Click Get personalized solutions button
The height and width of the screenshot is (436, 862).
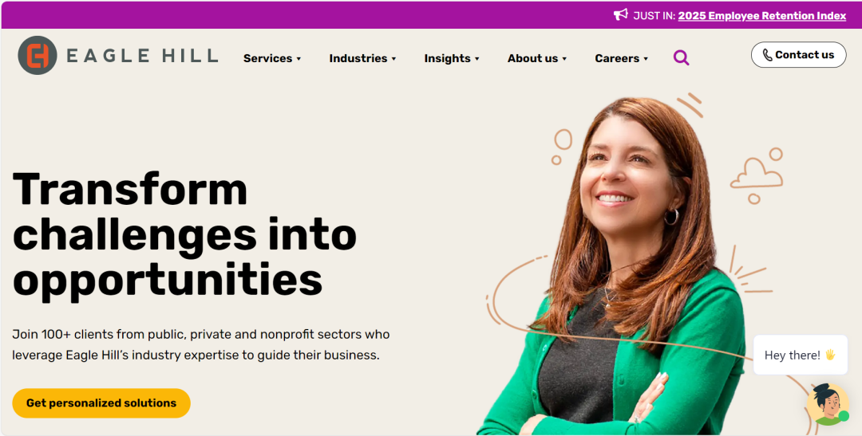[101, 403]
